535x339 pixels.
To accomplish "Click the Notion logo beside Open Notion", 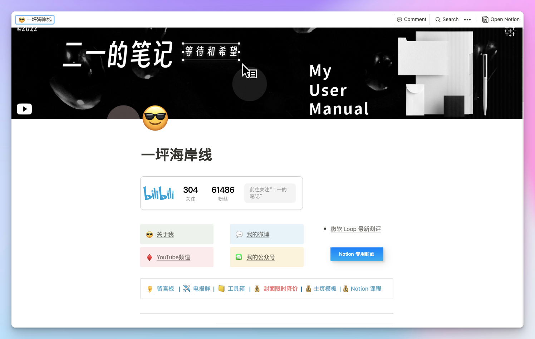I will [485, 19].
